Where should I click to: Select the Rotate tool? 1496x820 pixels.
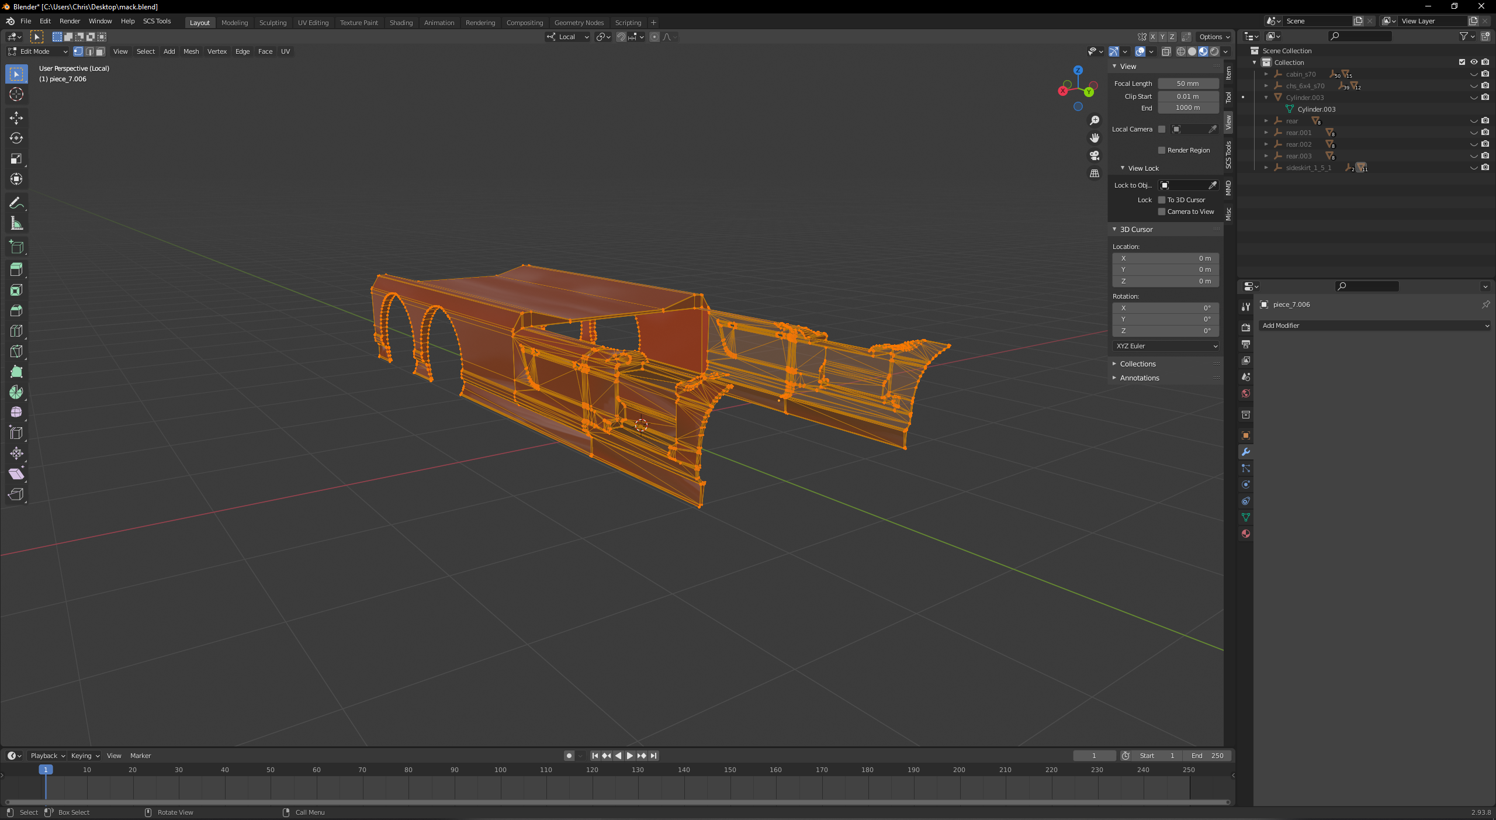pyautogui.click(x=16, y=139)
